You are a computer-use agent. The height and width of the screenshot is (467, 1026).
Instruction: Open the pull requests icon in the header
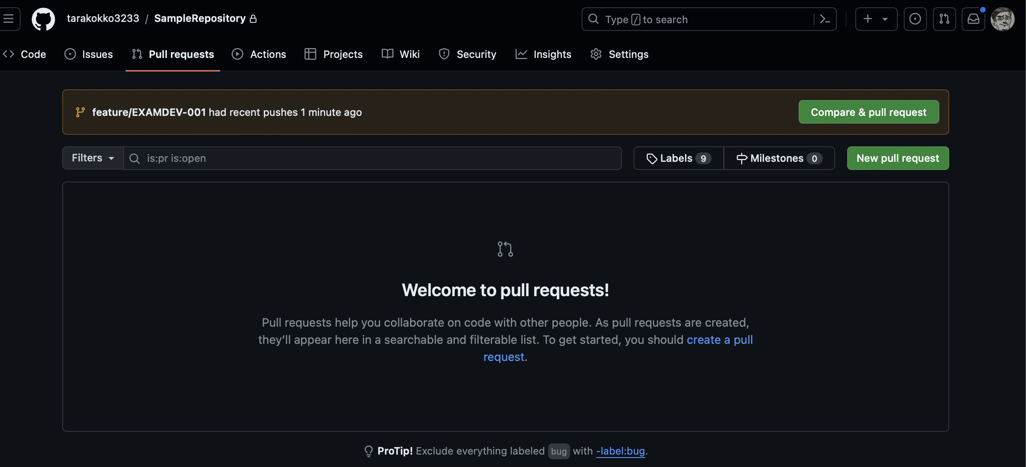point(944,19)
